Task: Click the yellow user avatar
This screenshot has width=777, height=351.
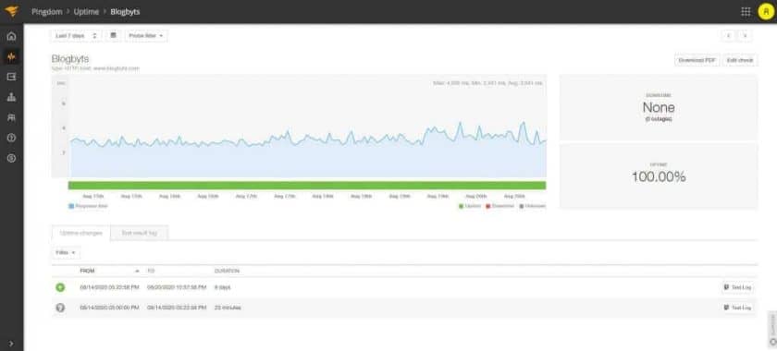Action: pos(766,12)
